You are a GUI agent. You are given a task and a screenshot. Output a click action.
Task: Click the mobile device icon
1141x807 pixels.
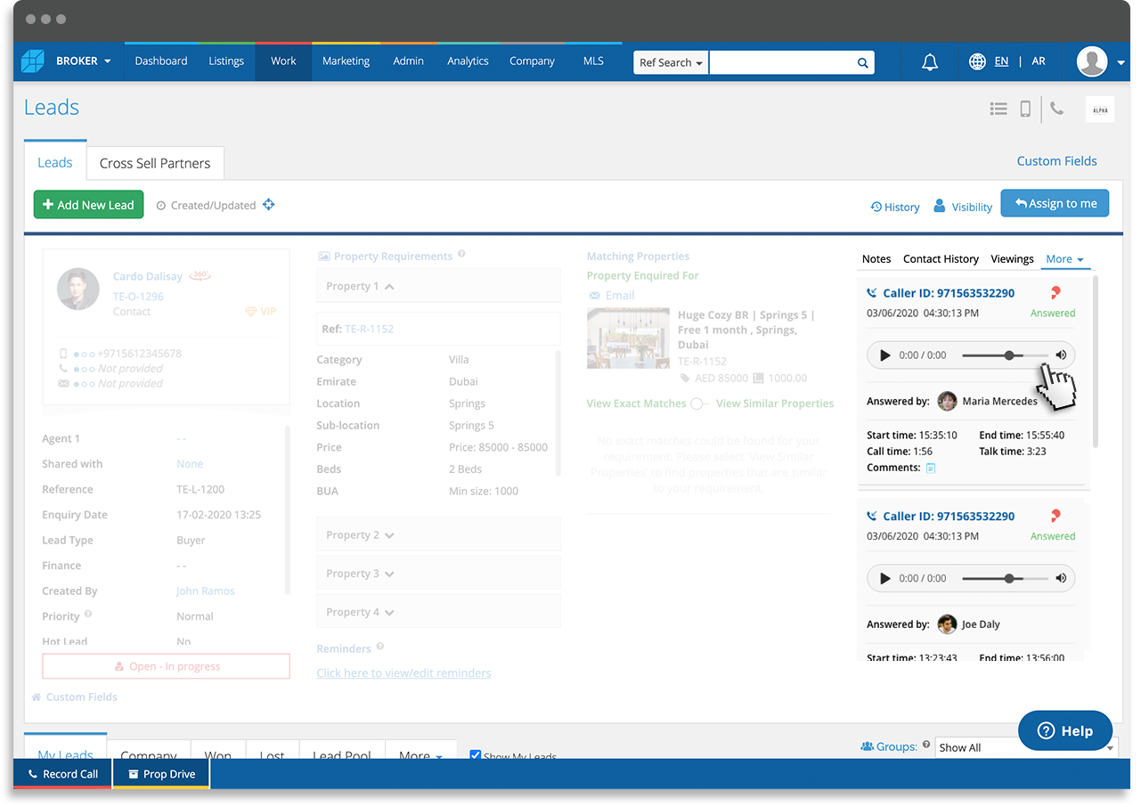click(x=1025, y=109)
